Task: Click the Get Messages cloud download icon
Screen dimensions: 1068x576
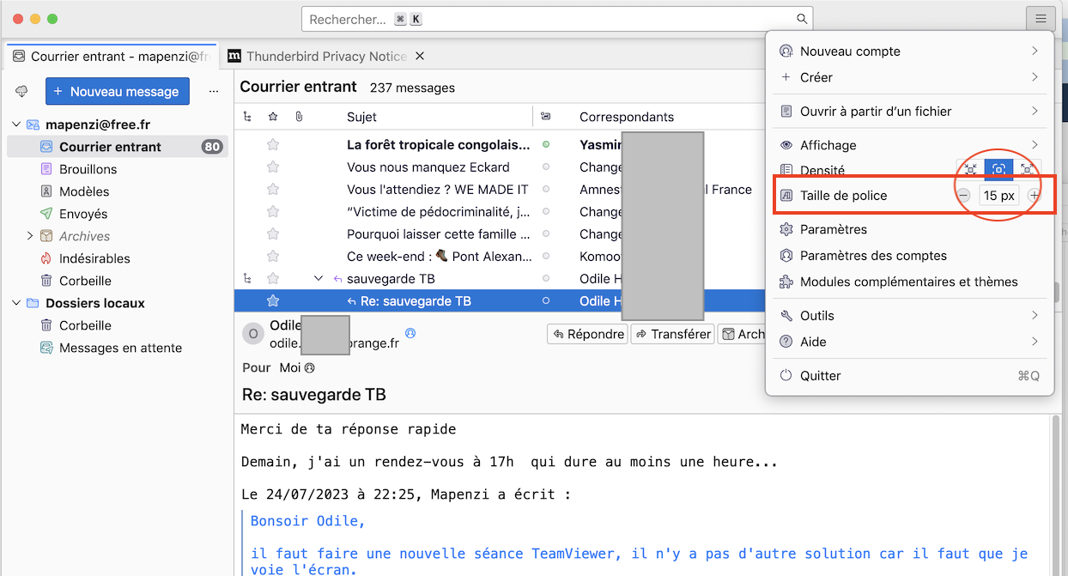Action: click(x=21, y=92)
